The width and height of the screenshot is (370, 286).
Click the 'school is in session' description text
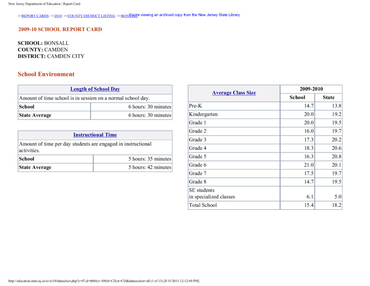tap(84, 98)
